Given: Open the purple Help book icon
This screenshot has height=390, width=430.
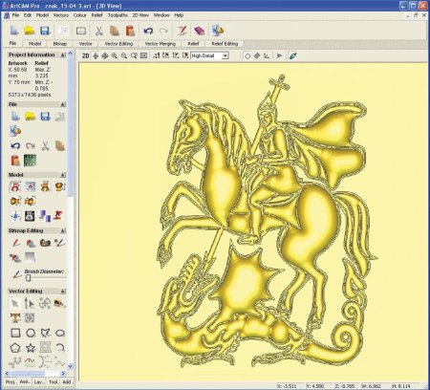Looking at the screenshot, I should click(x=199, y=31).
